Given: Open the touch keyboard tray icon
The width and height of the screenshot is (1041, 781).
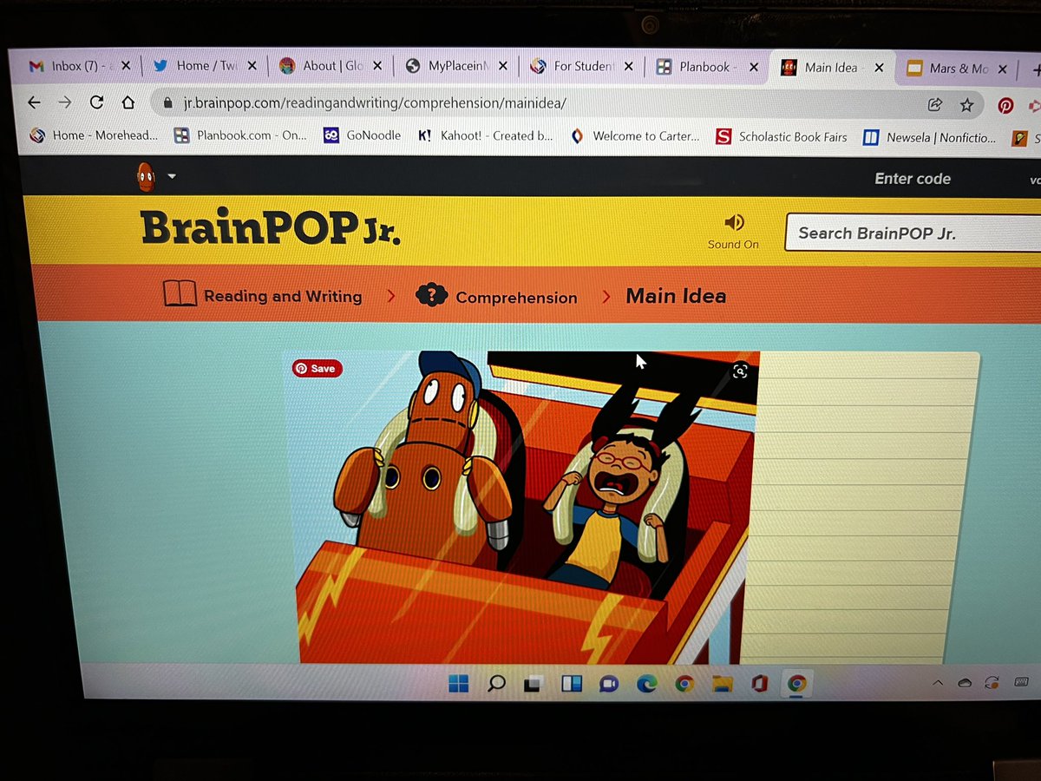Looking at the screenshot, I should click(x=1021, y=683).
